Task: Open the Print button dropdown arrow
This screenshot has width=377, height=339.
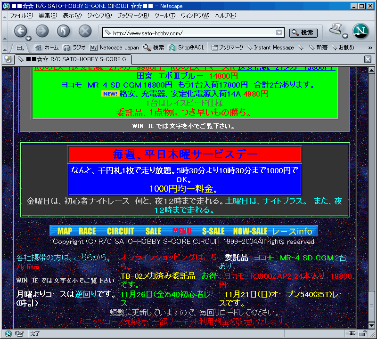Action: [x=345, y=36]
